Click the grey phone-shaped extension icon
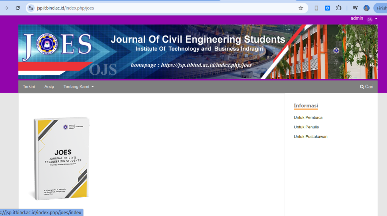 click(x=316, y=8)
